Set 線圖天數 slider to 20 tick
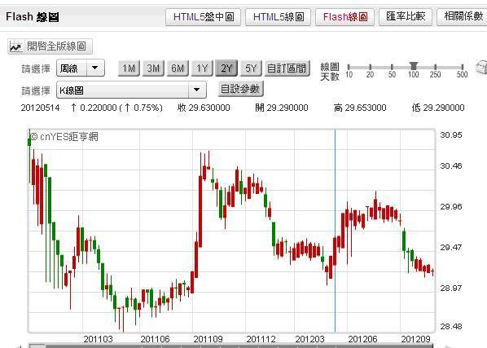This screenshot has width=487, height=348. 370,67
